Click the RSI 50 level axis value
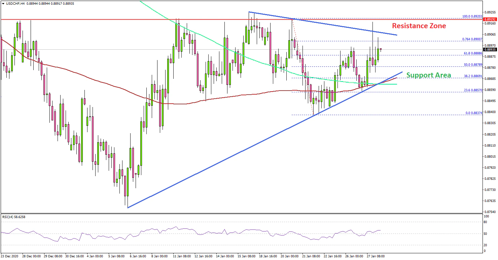 486,233
